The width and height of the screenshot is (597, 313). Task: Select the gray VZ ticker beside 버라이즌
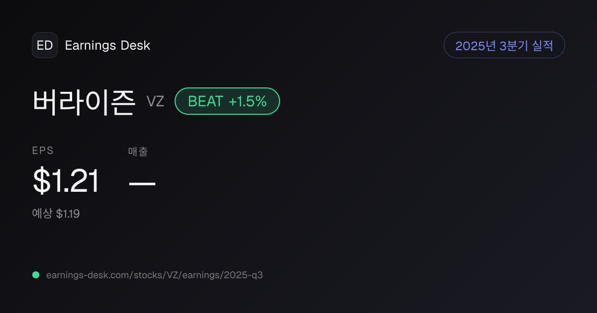[155, 102]
